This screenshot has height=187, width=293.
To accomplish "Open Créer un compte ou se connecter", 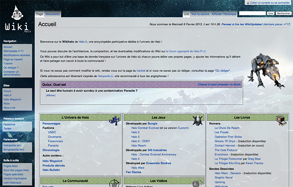I will [x=270, y=3].
